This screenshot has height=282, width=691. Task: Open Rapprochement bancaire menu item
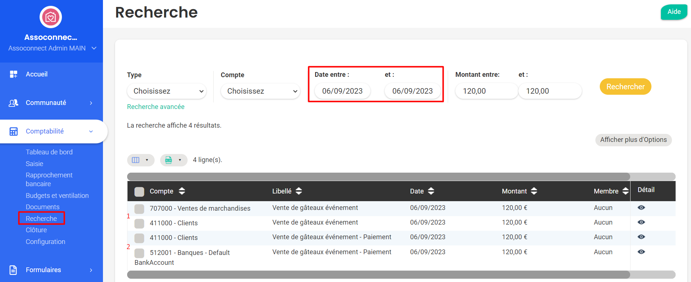(x=49, y=179)
